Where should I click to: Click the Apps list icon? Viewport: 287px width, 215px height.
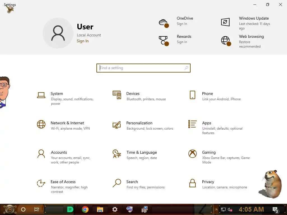[192, 124]
